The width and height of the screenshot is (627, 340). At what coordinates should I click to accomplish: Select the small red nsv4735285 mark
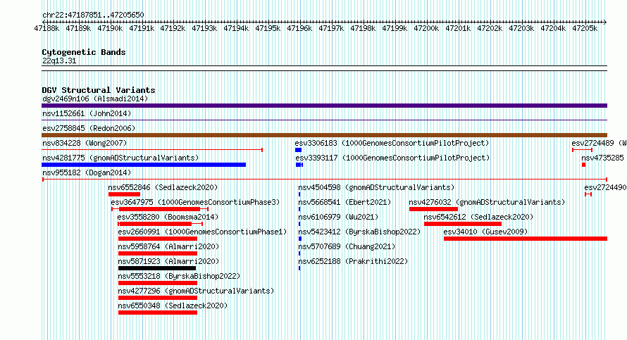point(584,165)
